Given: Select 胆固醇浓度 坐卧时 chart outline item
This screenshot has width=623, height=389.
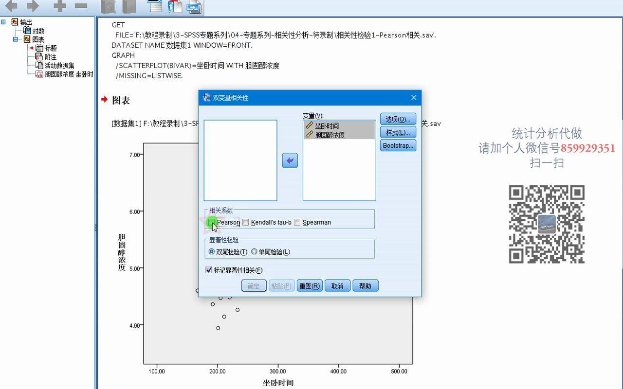Looking at the screenshot, I should [x=69, y=74].
